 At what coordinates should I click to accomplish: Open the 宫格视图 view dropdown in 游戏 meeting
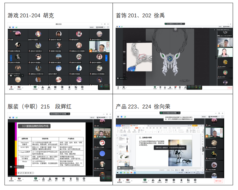pos(103,27)
